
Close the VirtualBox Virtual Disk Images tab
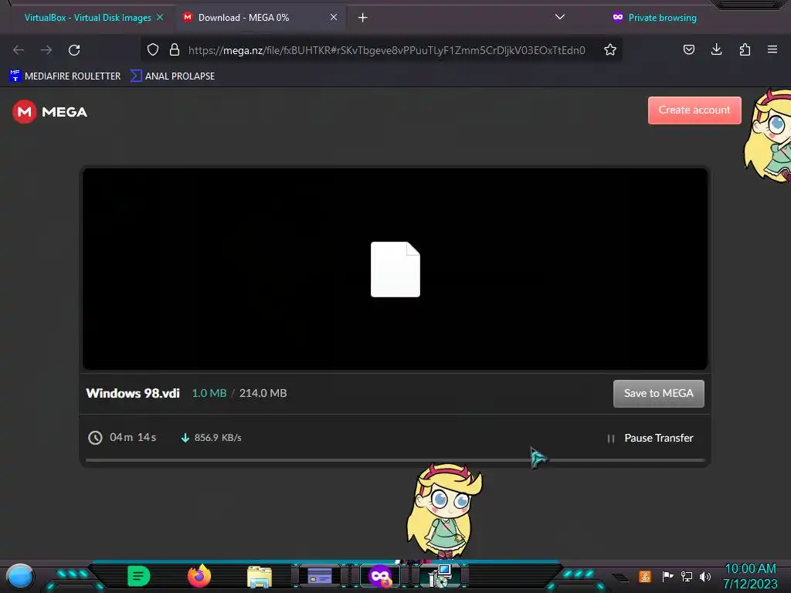click(160, 17)
